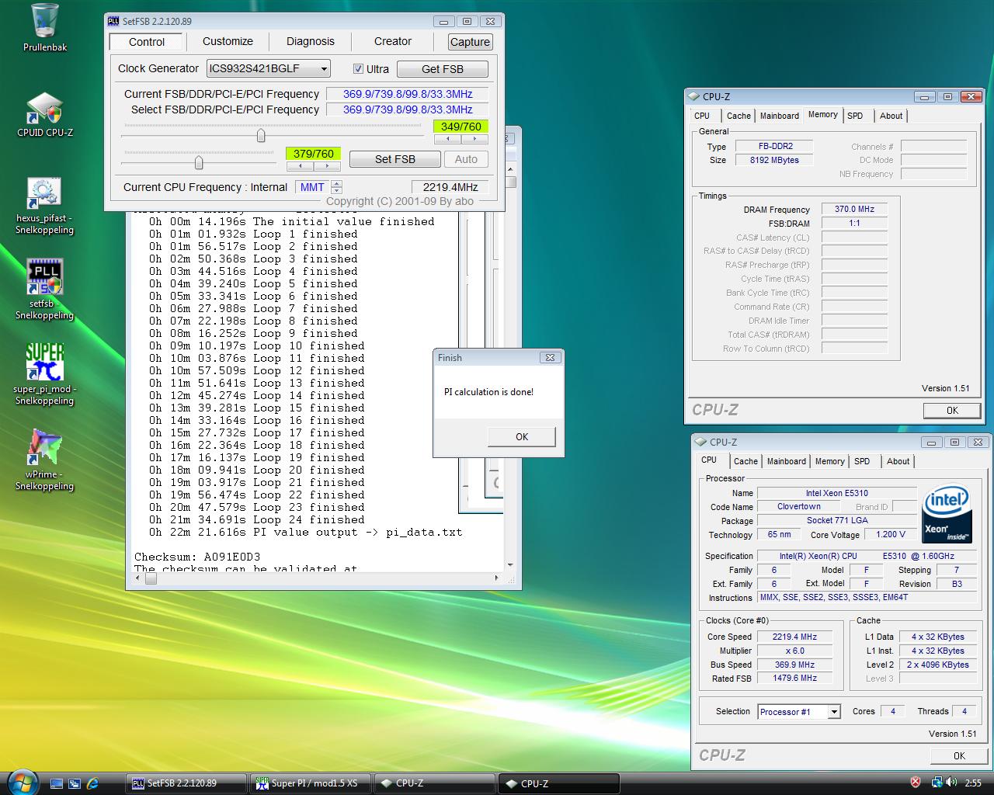The image size is (994, 795).
Task: Launch Internet Explorer from quick launch
Action: tap(93, 783)
